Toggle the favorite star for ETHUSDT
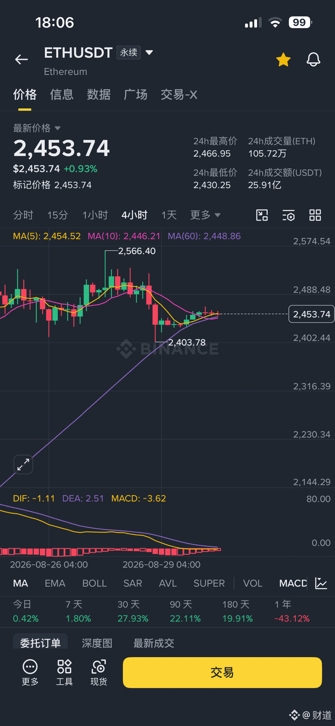The width and height of the screenshot is (335, 726). pyautogui.click(x=283, y=60)
